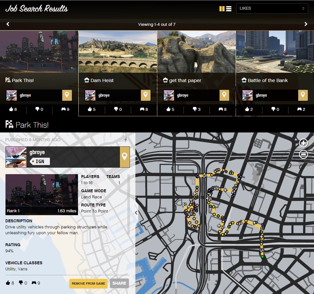Go to previous results page
The width and height of the screenshot is (314, 294).
(8, 24)
